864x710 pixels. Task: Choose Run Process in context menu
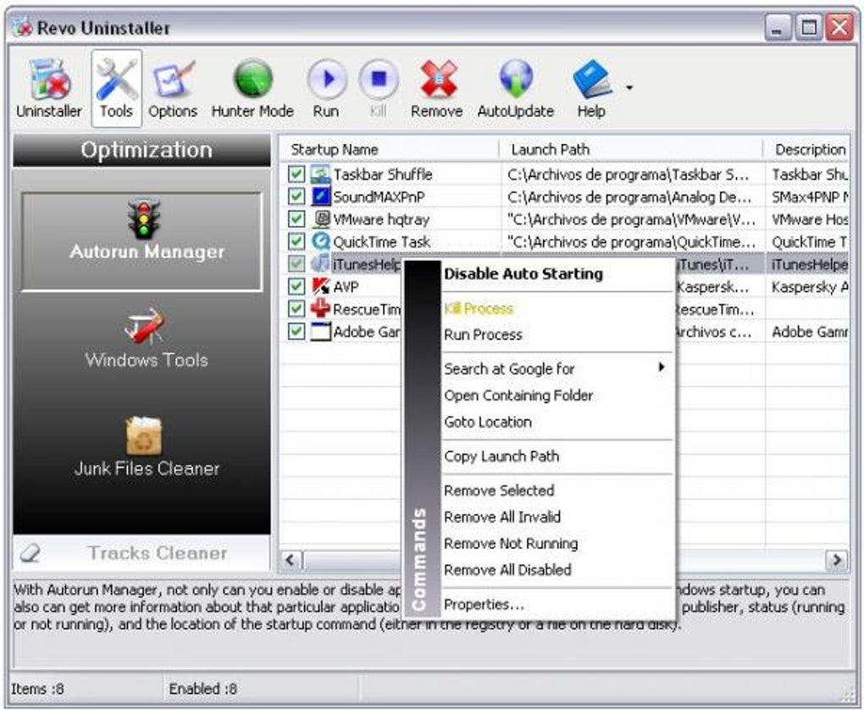pos(557,335)
